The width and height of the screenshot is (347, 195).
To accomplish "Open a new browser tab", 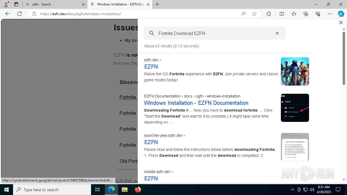I will coord(157,4).
